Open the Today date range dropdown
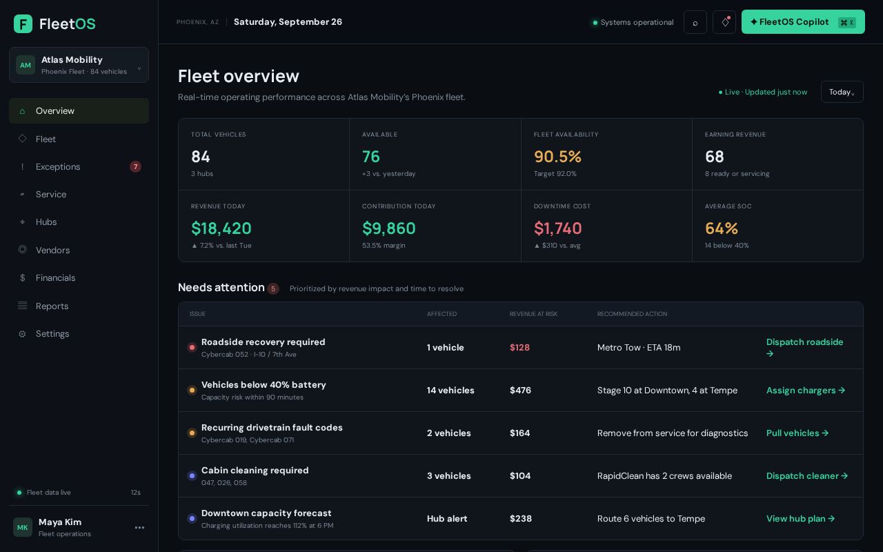Screen dimensions: 883x552 point(842,92)
